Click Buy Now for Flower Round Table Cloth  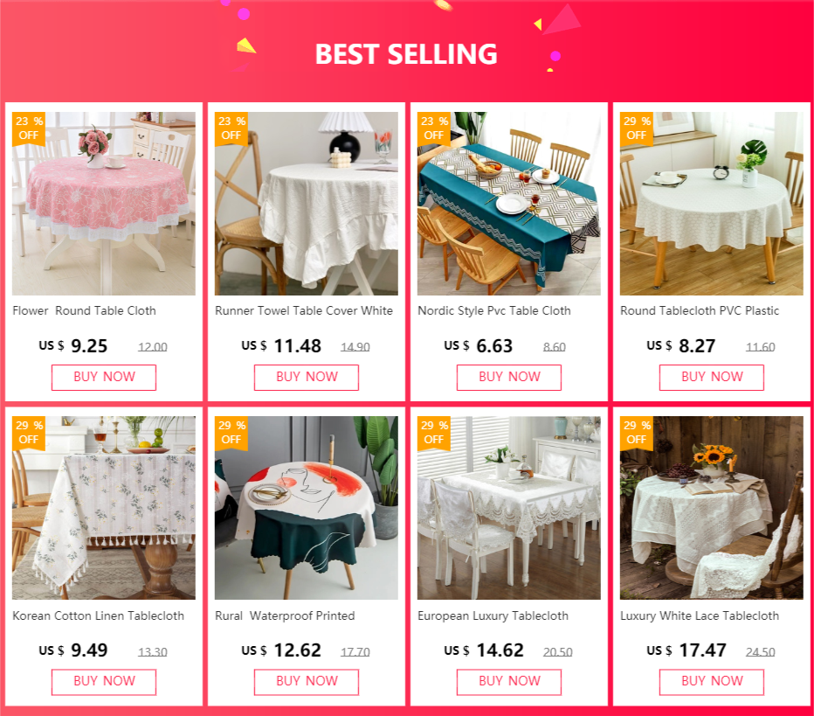point(104,377)
